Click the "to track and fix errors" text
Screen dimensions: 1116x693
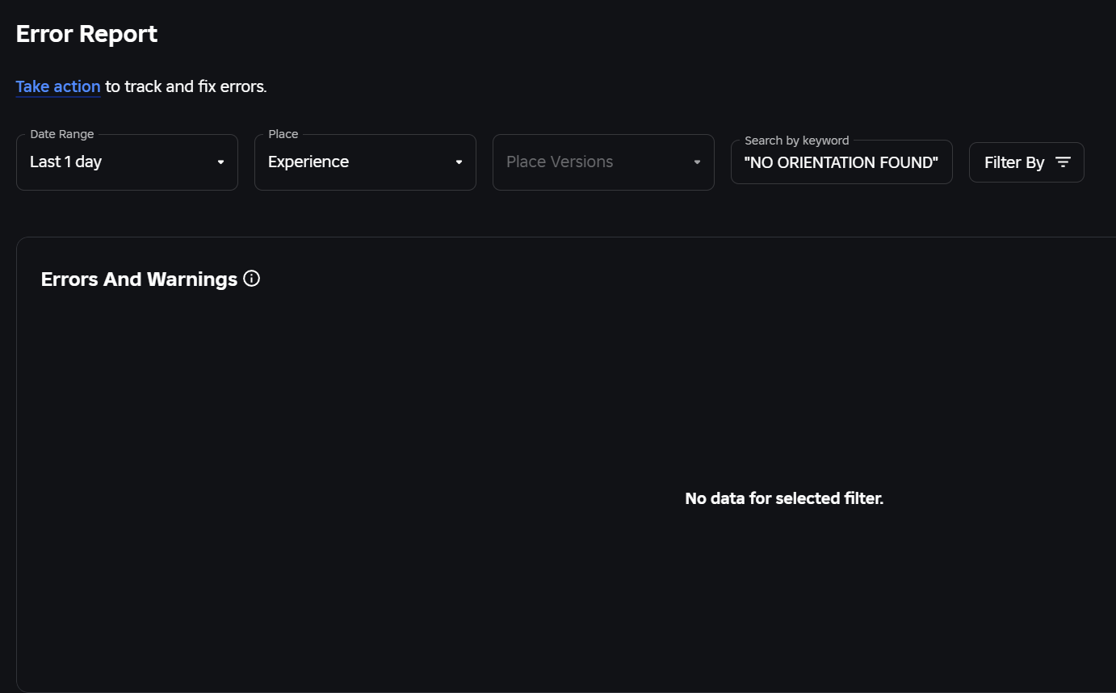(186, 86)
